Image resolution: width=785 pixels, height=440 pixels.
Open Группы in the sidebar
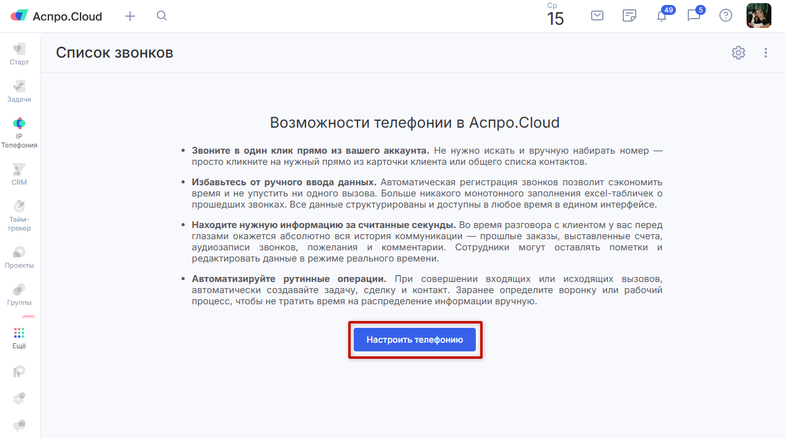(19, 294)
